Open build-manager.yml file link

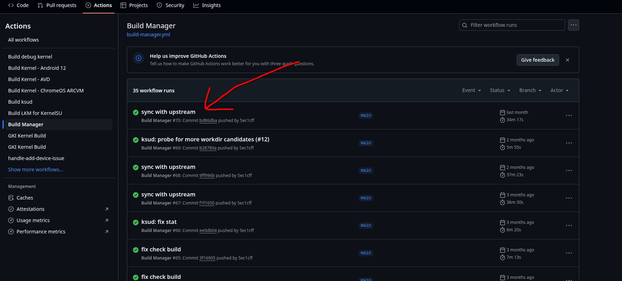148,35
